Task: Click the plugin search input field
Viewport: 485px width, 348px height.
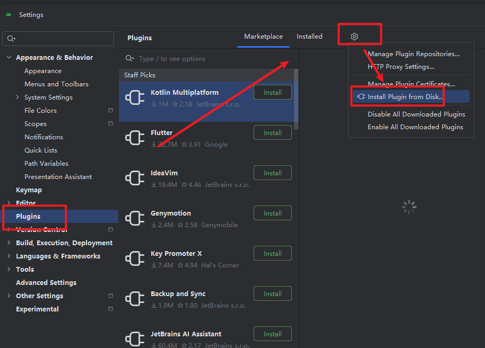Action: tap(212, 59)
